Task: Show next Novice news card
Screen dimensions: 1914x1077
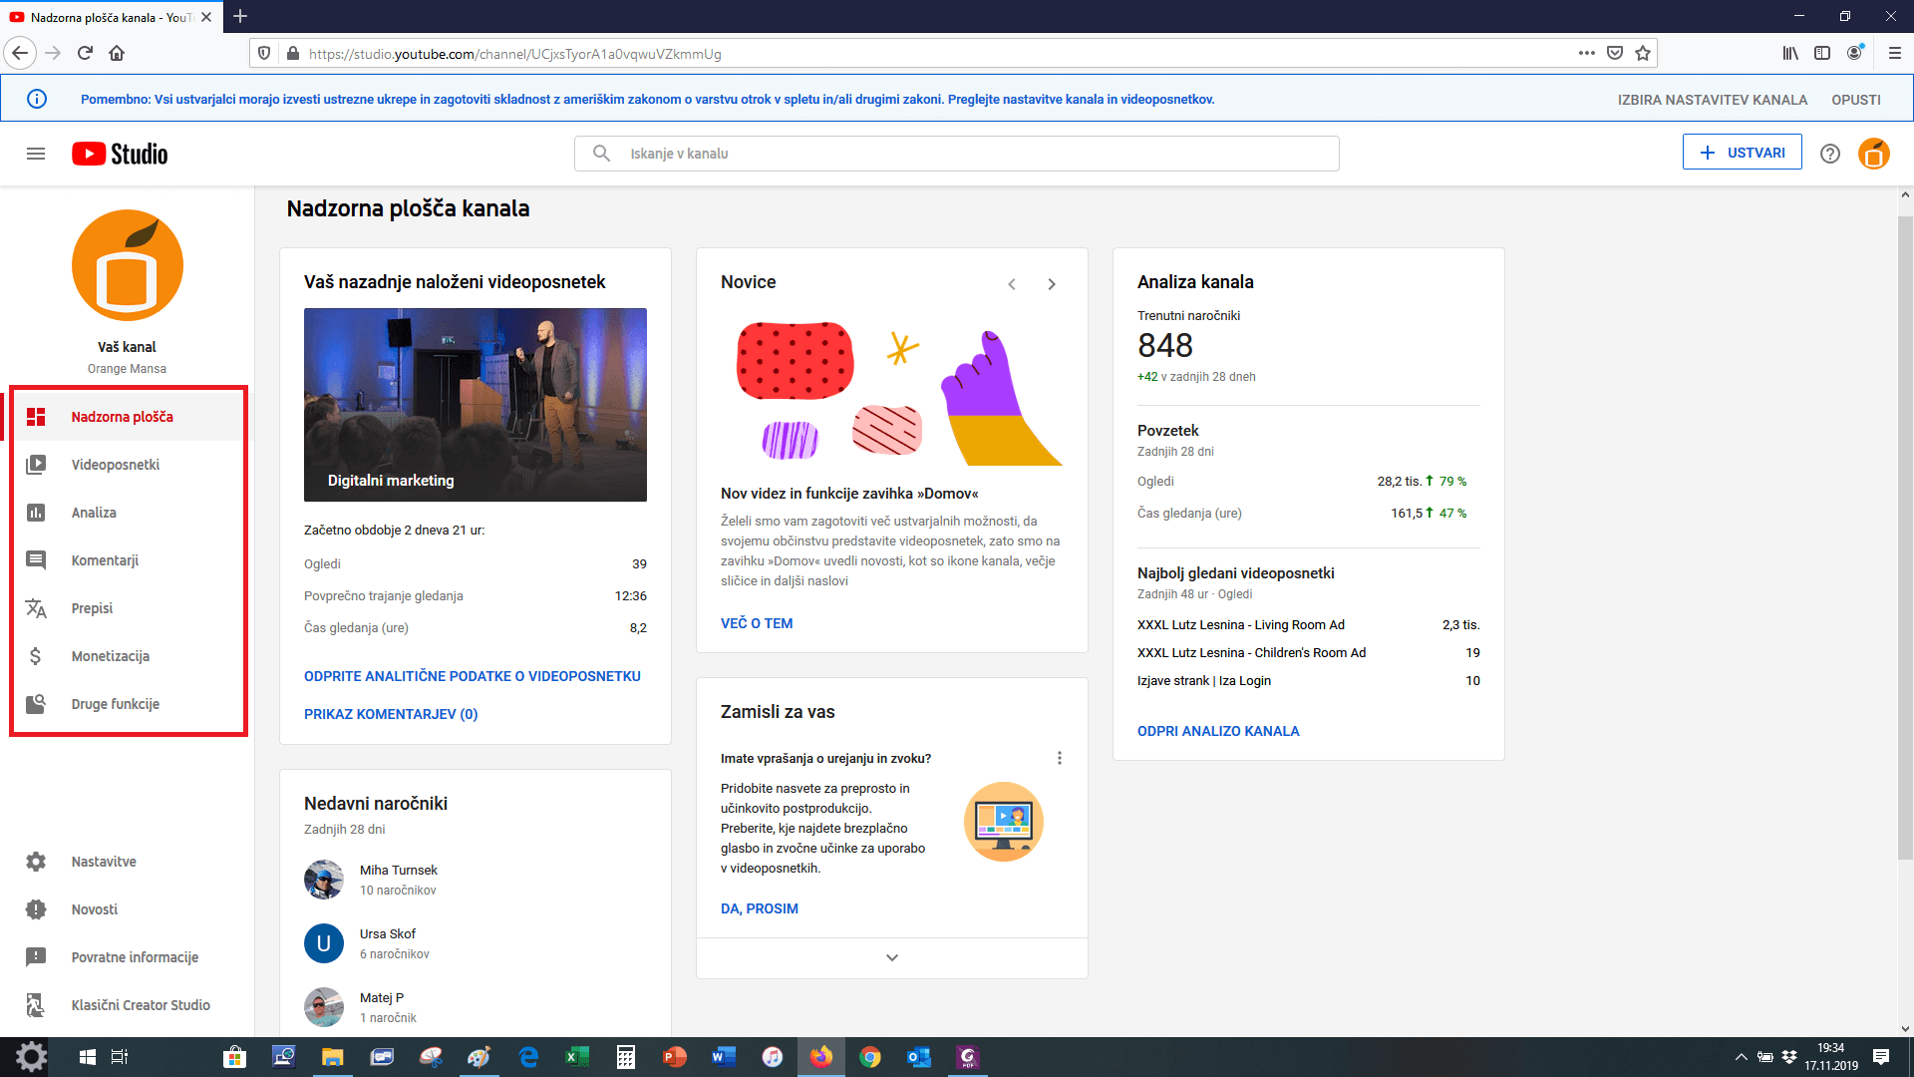Action: [1052, 284]
